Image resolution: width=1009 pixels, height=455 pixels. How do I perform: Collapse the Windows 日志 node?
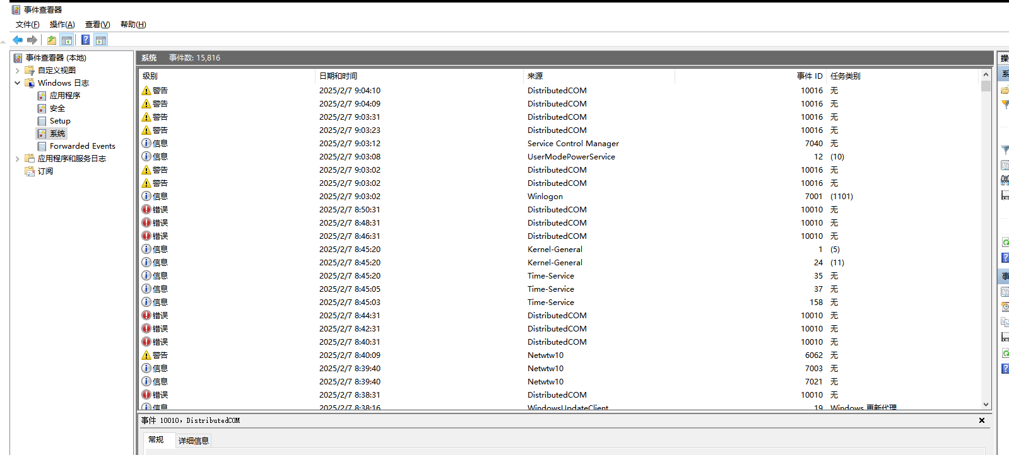pyautogui.click(x=18, y=83)
